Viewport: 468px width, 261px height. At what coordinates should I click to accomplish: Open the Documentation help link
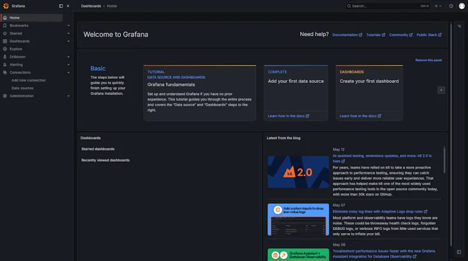(347, 35)
